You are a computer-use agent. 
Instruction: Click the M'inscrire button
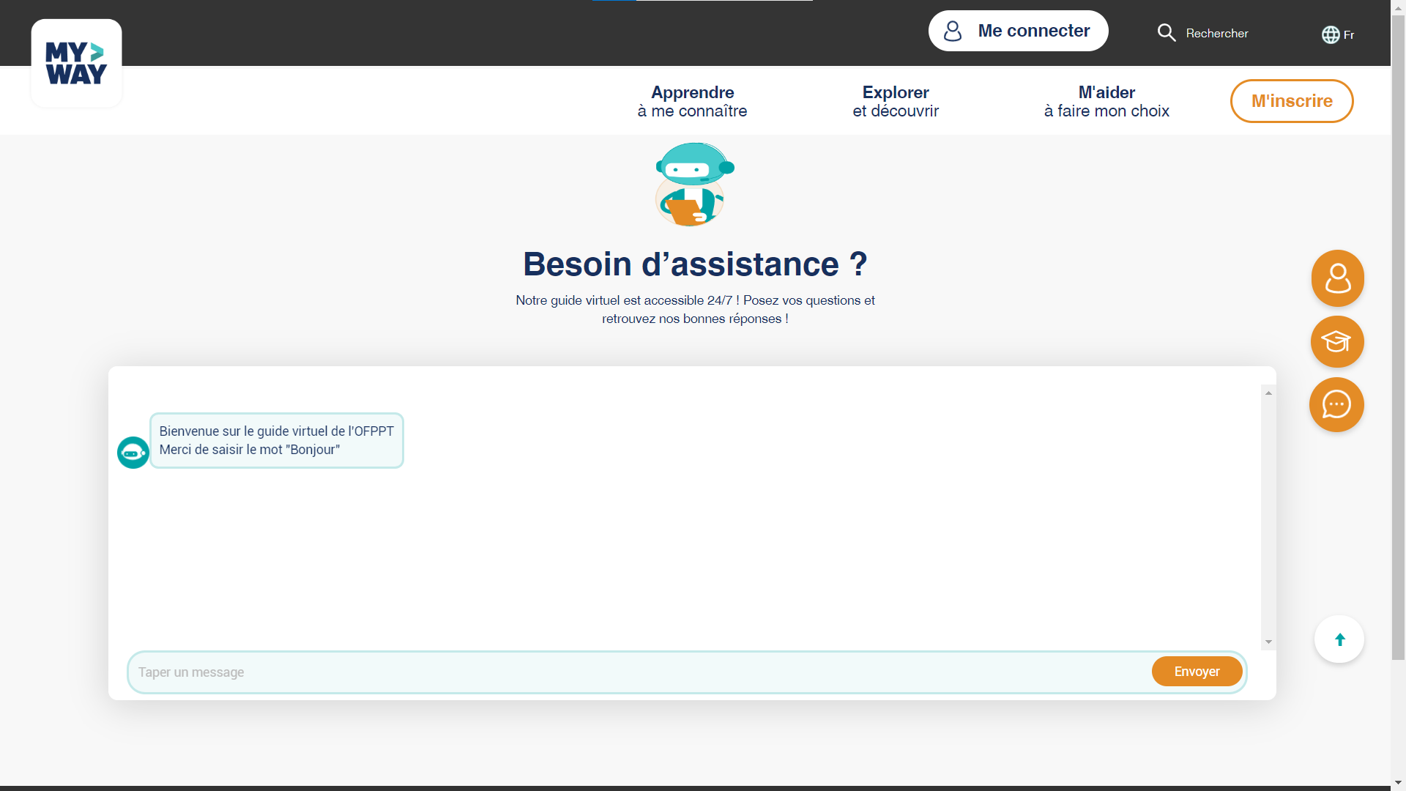pos(1291,101)
